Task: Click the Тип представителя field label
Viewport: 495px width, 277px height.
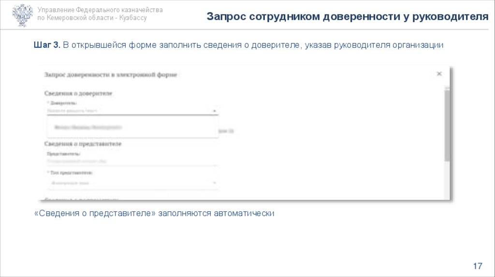Action: click(x=71, y=172)
